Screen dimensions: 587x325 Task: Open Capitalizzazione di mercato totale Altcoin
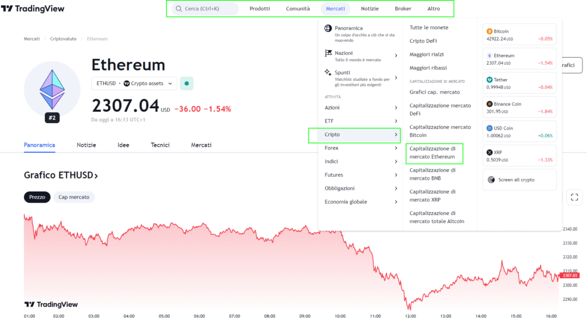click(x=436, y=217)
